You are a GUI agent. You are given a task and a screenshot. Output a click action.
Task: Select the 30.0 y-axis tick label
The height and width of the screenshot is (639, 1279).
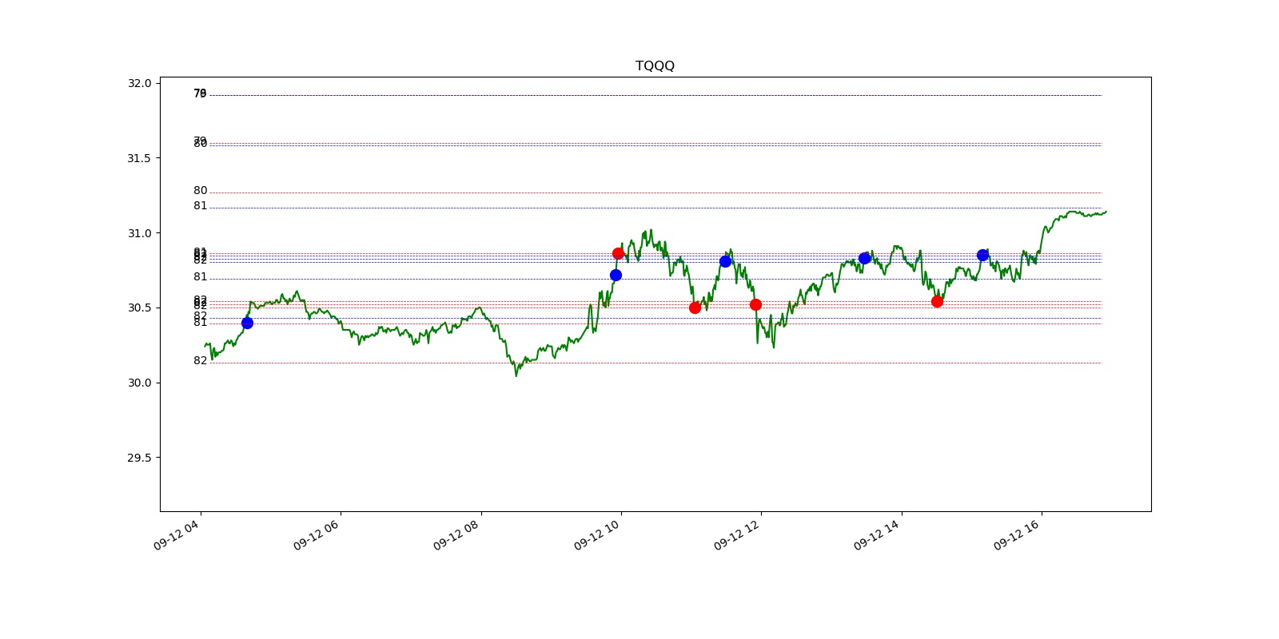point(139,383)
